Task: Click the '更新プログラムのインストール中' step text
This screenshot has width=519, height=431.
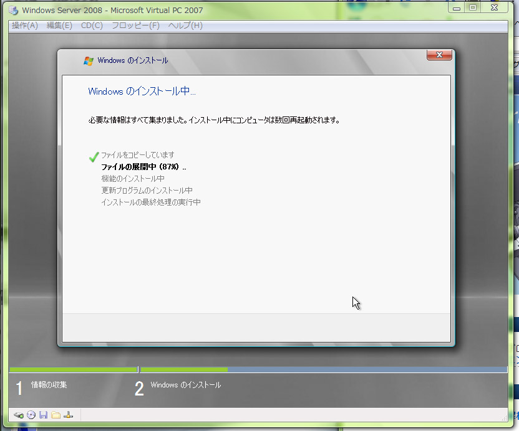Action: [x=147, y=191]
